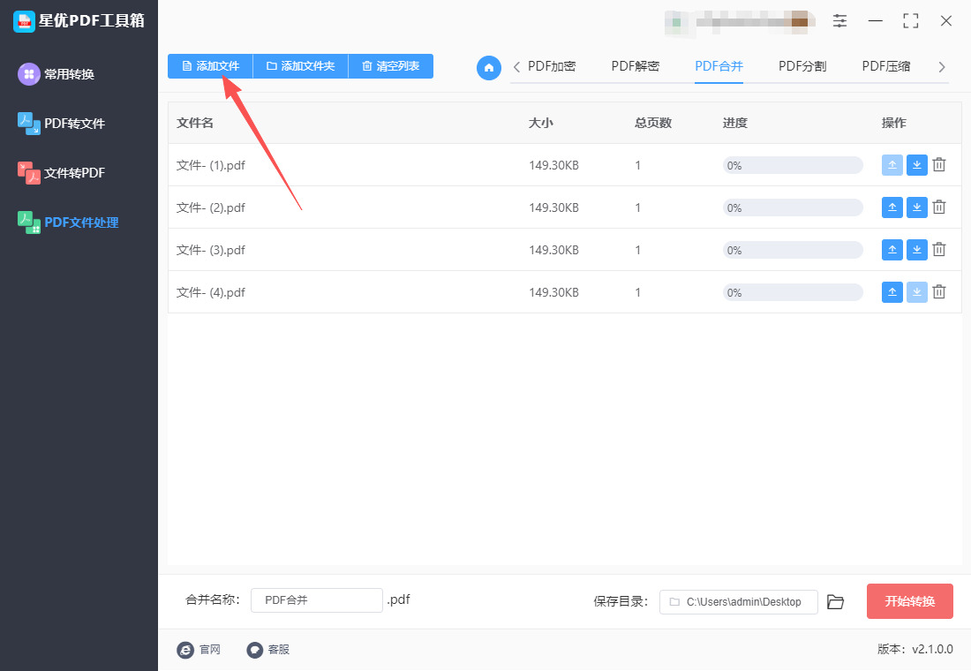This screenshot has width=971, height=671.
Task: Select PDF文件处理 in the sidebar
Action: pyautogui.click(x=68, y=222)
